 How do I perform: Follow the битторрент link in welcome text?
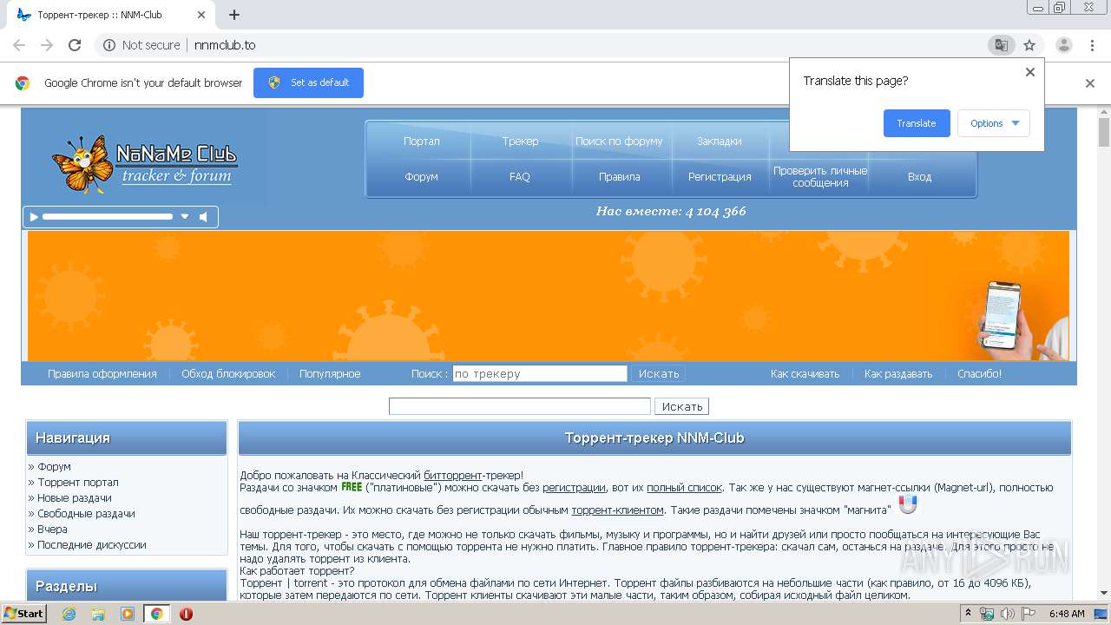(x=452, y=476)
